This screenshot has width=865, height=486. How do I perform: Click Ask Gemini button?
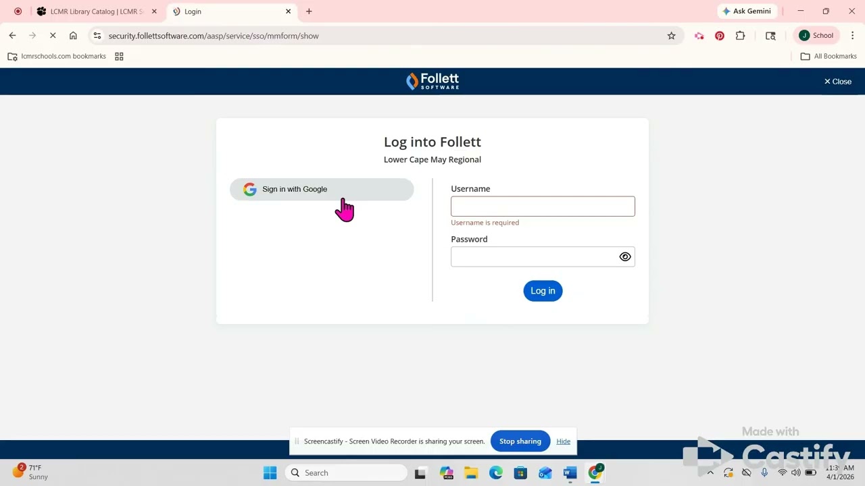(x=747, y=11)
